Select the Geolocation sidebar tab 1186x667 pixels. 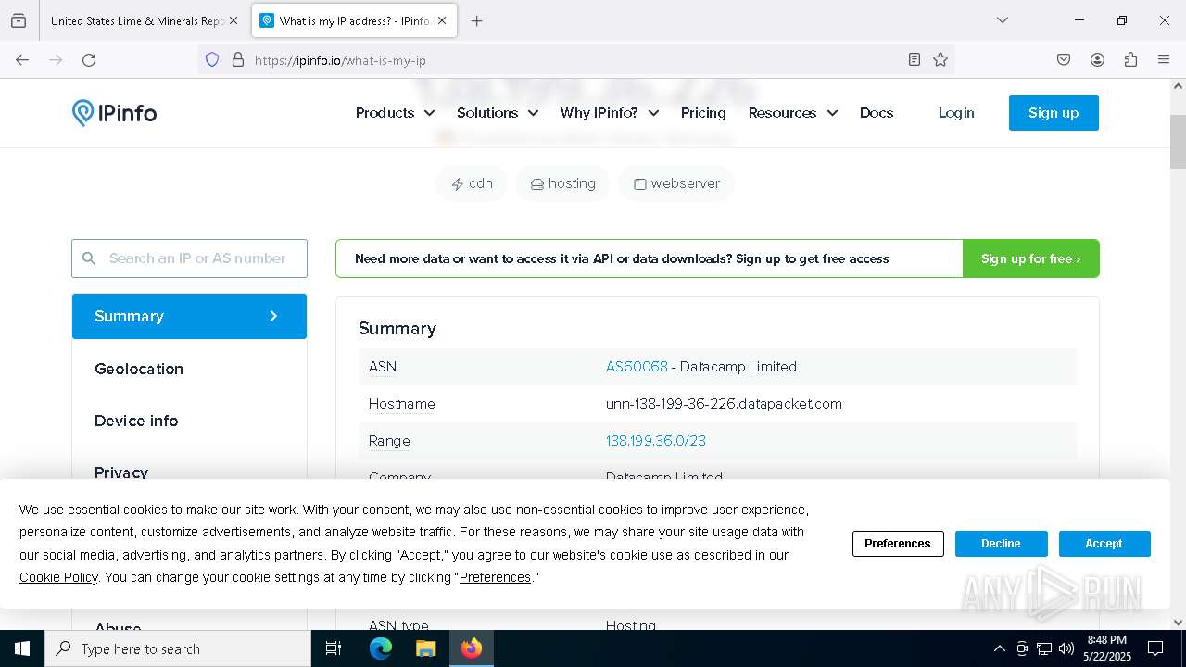(189, 369)
